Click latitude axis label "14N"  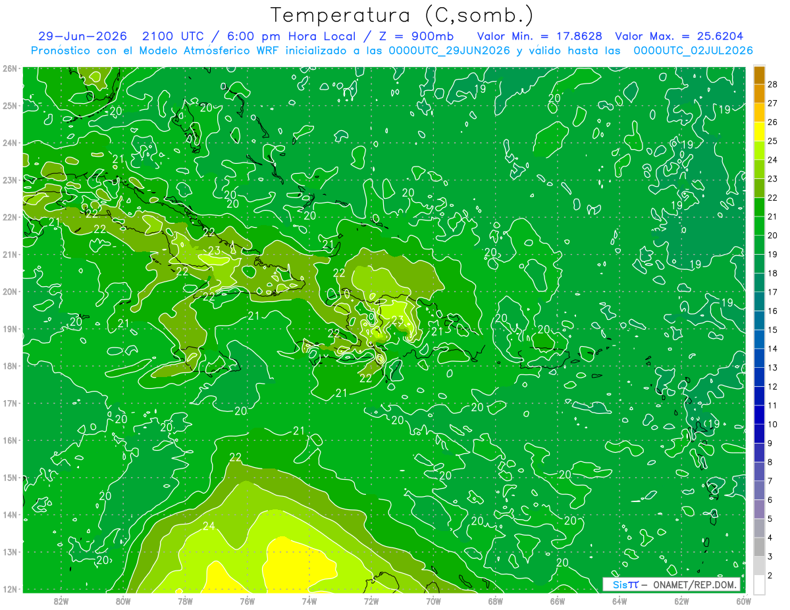pyautogui.click(x=9, y=515)
